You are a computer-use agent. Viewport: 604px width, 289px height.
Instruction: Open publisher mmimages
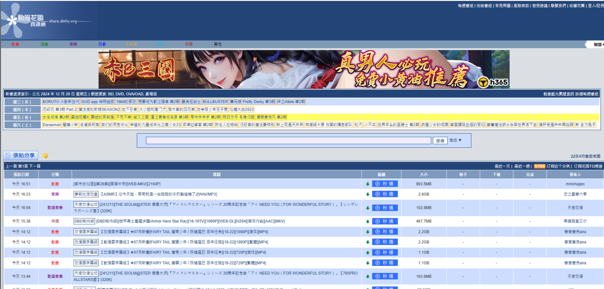pos(575,184)
